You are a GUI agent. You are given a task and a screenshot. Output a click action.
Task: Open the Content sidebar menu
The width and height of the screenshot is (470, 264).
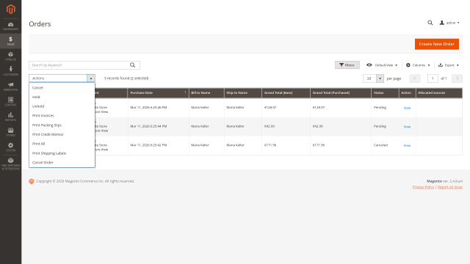click(10, 102)
